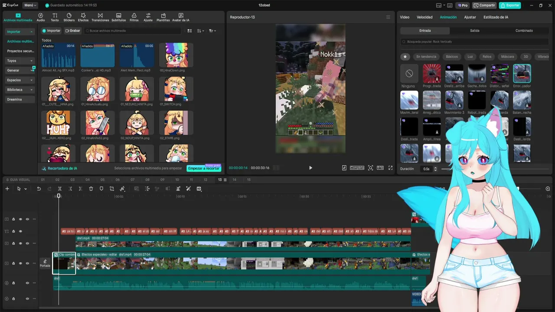The width and height of the screenshot is (555, 312).
Task: Expand the Tuyos sidebar section
Action: pyautogui.click(x=32, y=61)
